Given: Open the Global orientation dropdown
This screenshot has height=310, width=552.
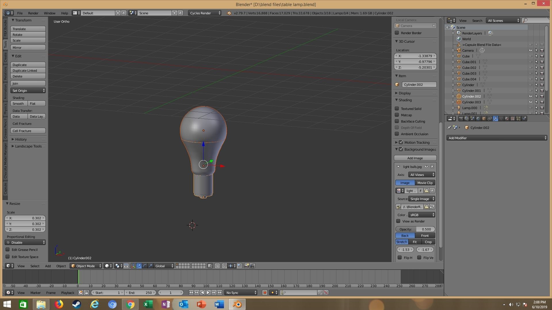Looking at the screenshot, I should coord(164,266).
